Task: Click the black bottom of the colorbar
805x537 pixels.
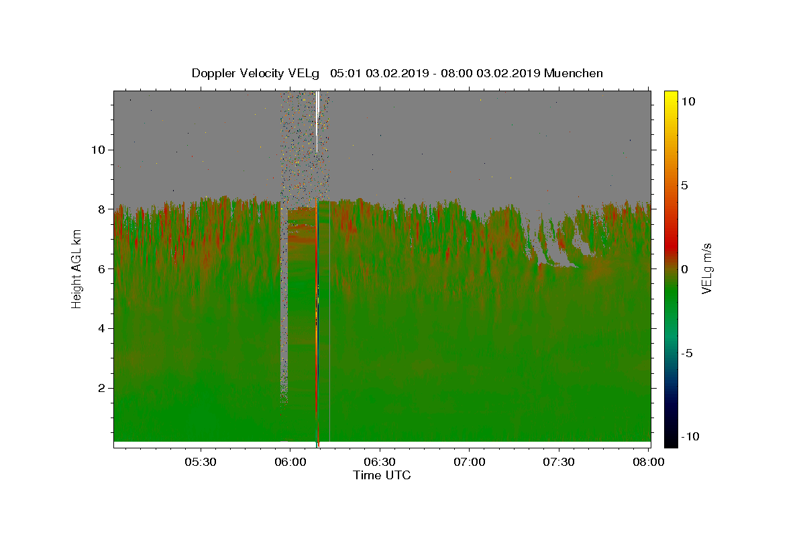Action: [671, 440]
